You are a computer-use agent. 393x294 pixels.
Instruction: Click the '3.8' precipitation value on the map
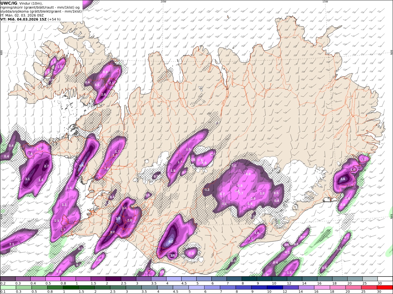point(173,255)
